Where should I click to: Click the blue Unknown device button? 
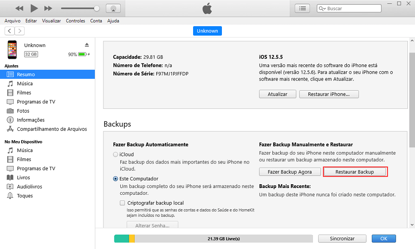click(207, 31)
